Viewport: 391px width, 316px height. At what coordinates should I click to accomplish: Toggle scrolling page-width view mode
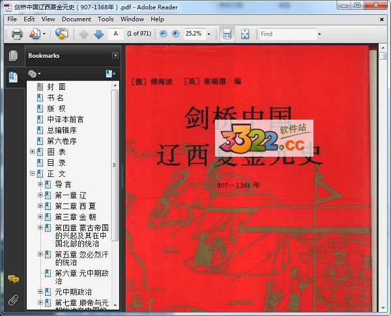227,34
